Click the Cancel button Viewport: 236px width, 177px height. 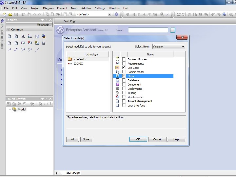click(157, 139)
